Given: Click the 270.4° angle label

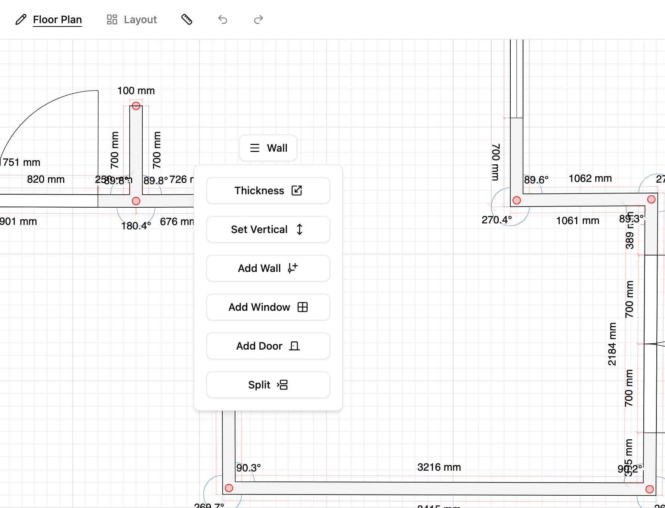Looking at the screenshot, I should coord(497,220).
